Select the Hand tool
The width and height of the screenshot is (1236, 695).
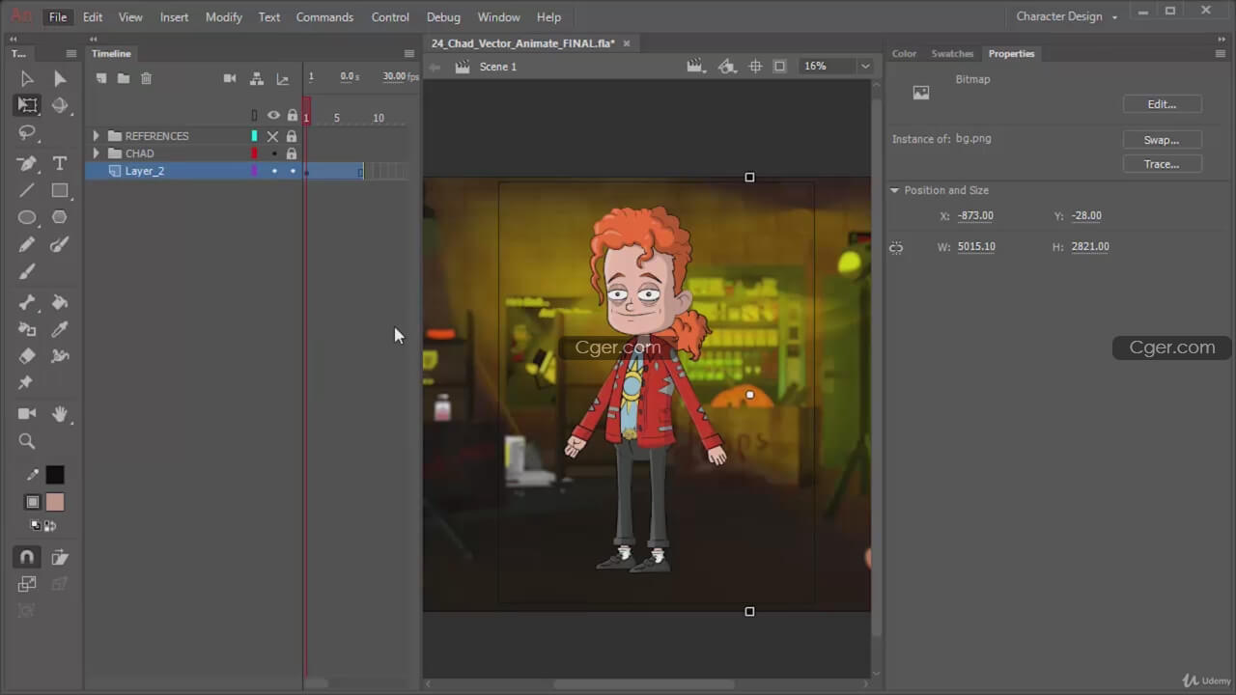click(60, 414)
